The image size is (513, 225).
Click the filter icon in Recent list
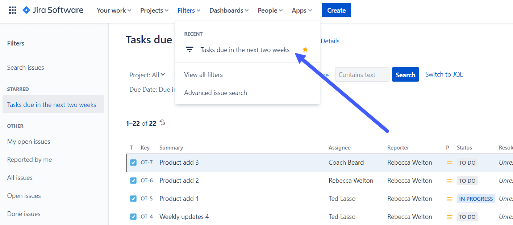[189, 49]
